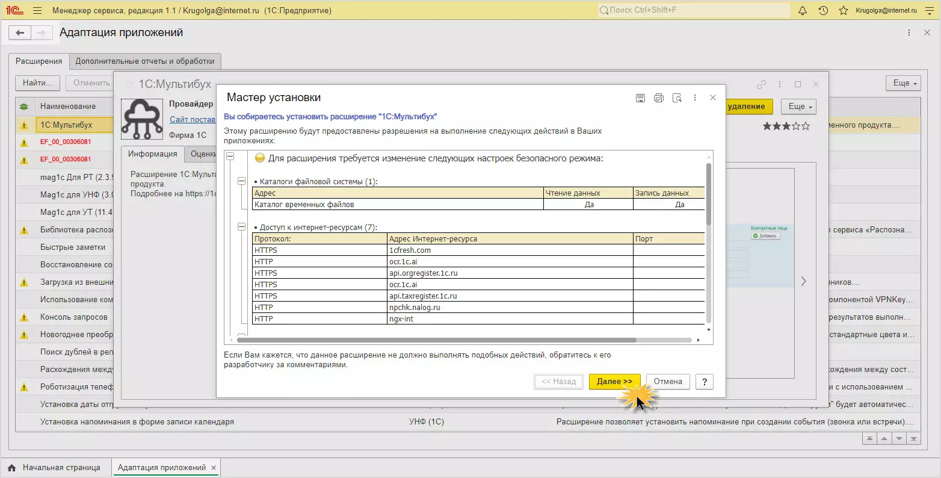941x478 pixels.
Task: Select the Информация tab
Action: (152, 154)
